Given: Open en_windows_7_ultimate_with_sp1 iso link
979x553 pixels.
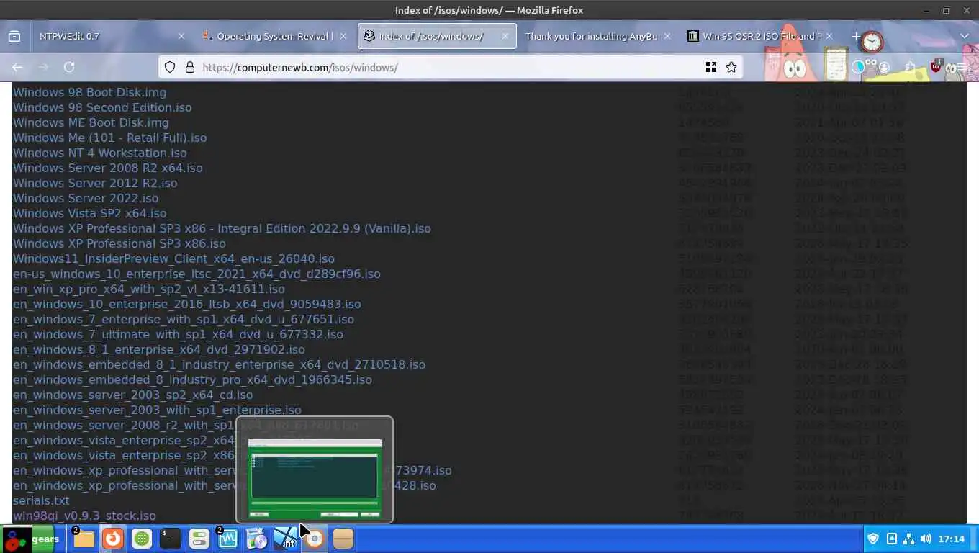Looking at the screenshot, I should coord(178,334).
